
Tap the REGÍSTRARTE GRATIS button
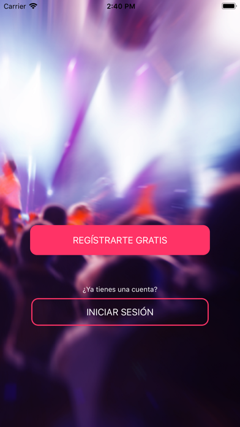(120, 240)
